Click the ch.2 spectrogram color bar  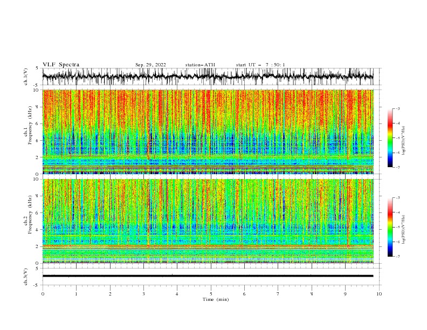tap(390, 227)
